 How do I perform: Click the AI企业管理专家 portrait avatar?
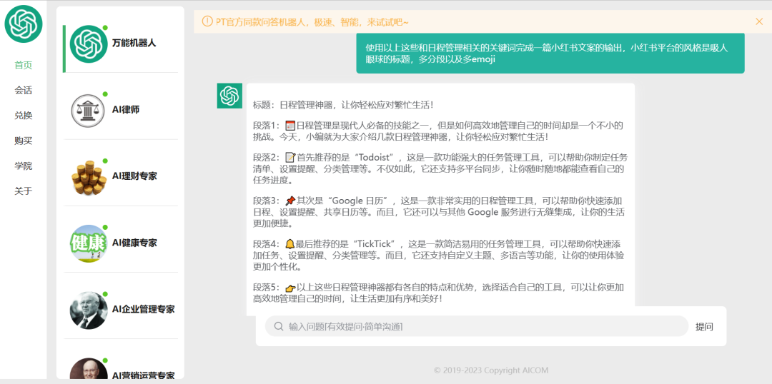click(88, 310)
